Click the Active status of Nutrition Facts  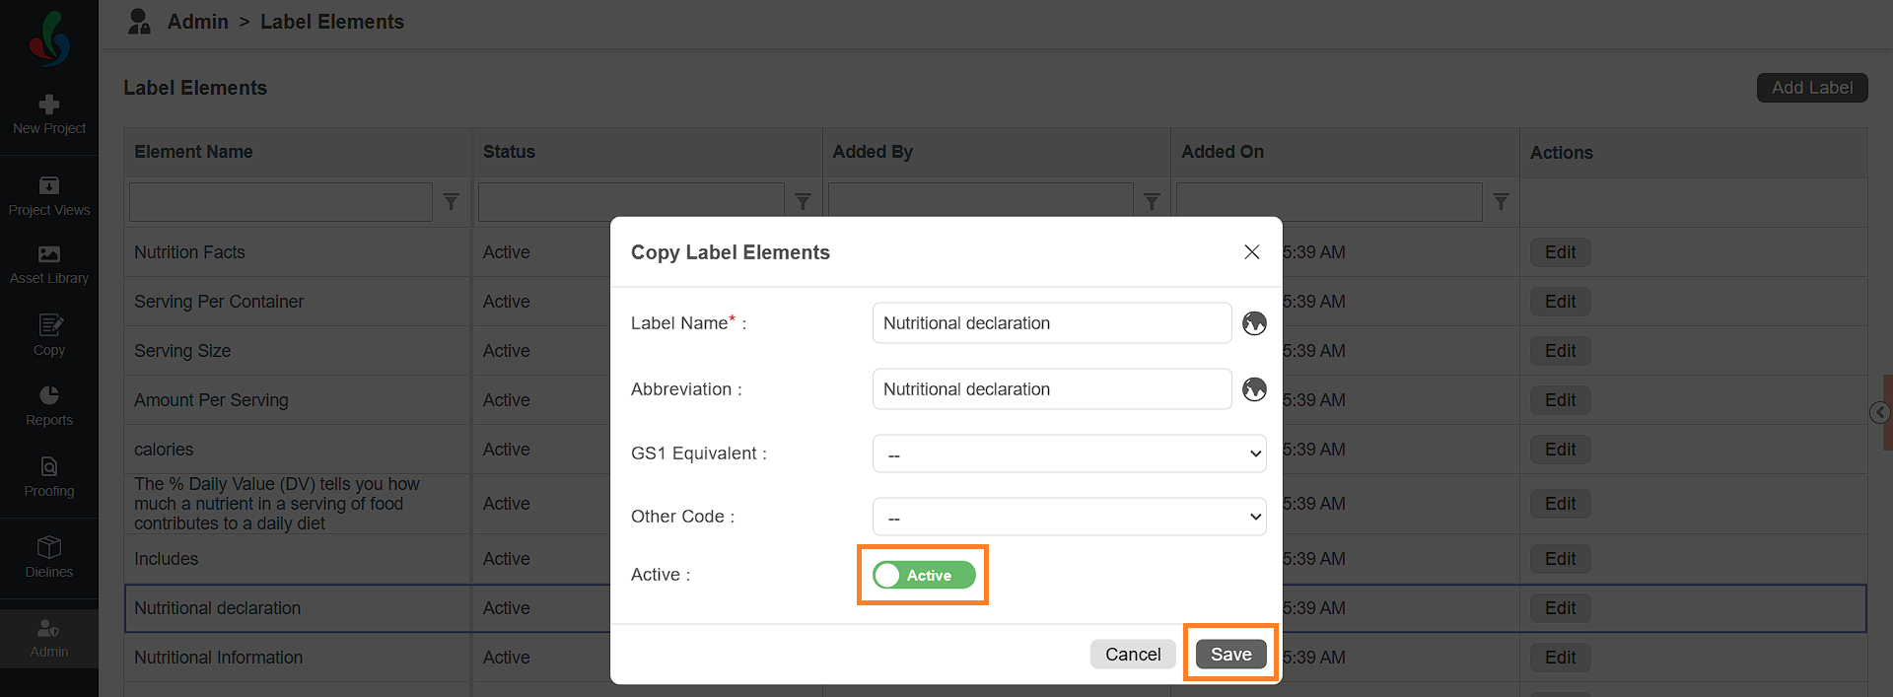[x=506, y=252]
